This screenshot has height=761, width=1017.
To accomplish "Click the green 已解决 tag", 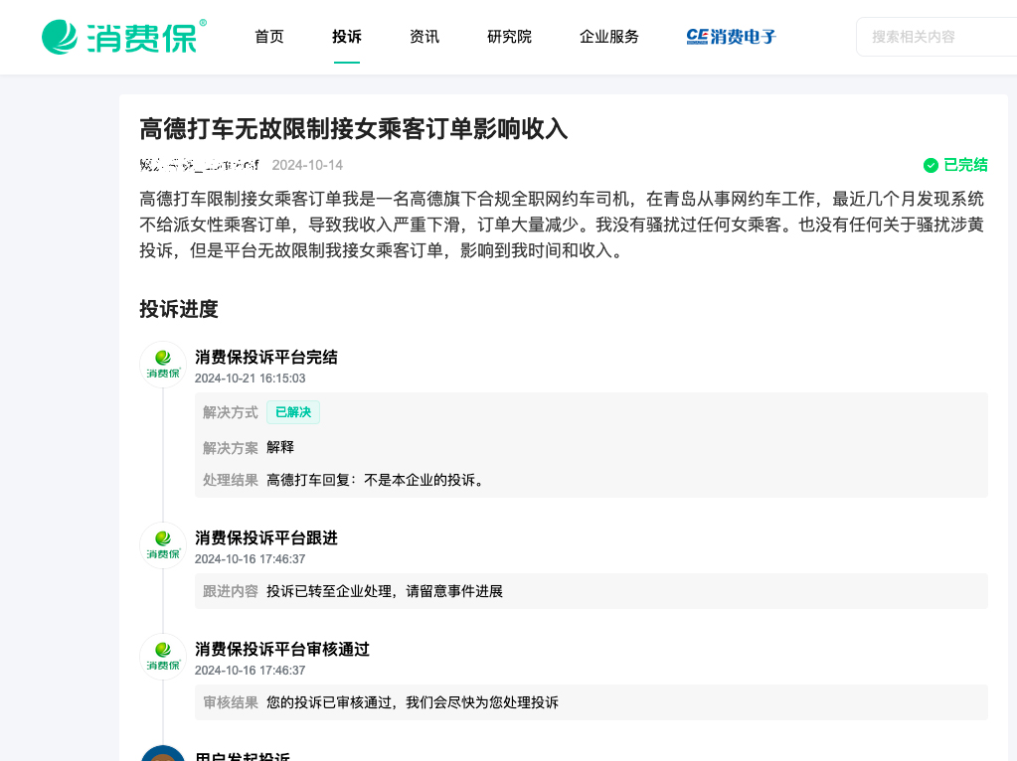I will [293, 412].
